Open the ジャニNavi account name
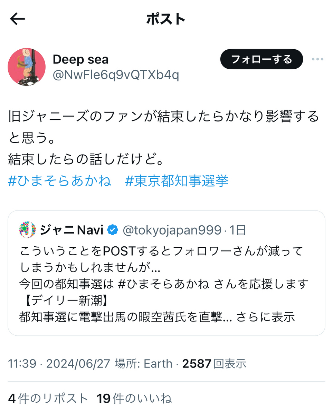This screenshot has width=333, height=414. coord(72,230)
